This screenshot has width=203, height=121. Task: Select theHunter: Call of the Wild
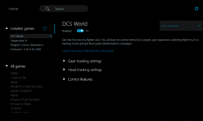coord(26,49)
